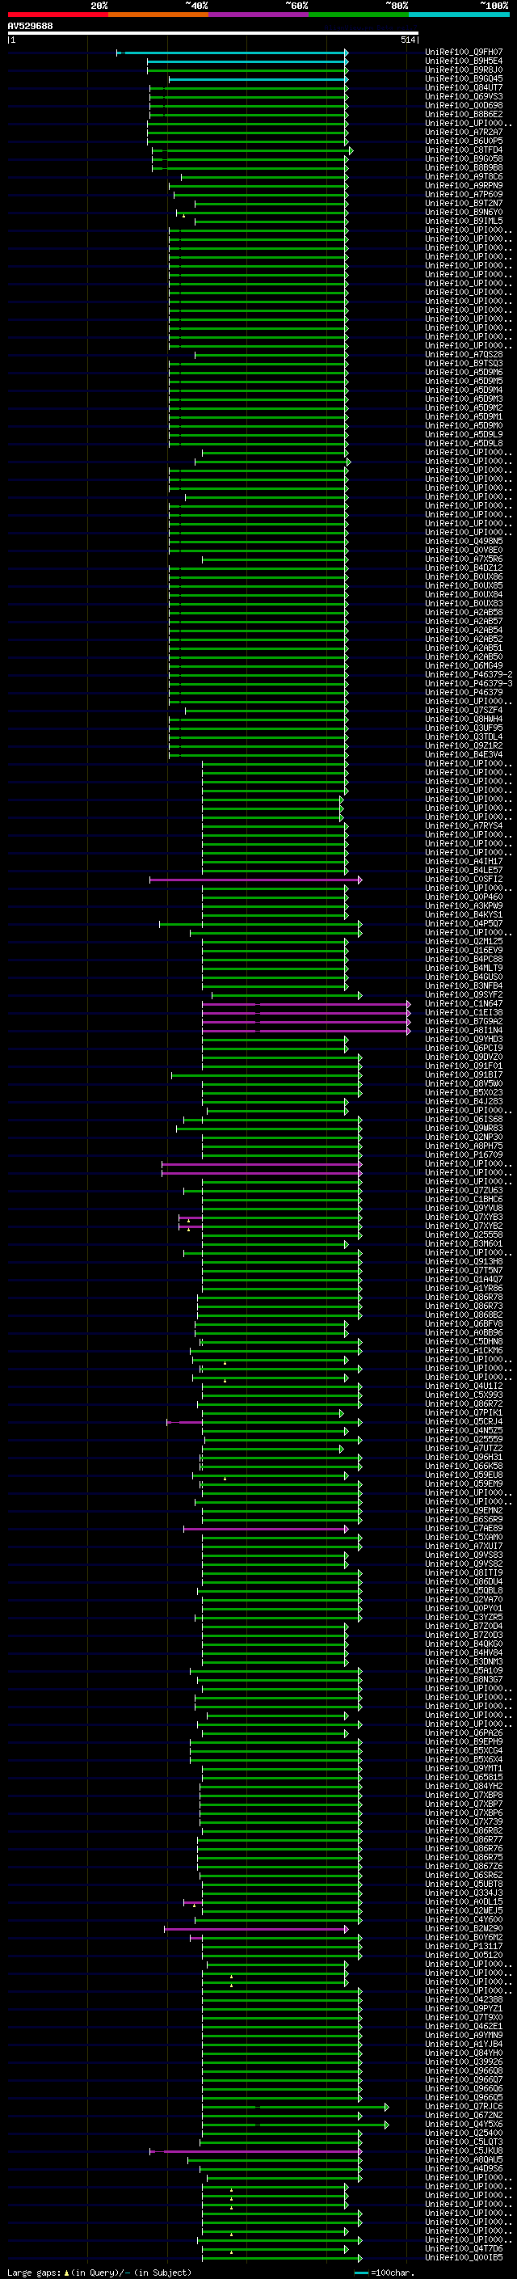Click the query end position 514
The width and height of the screenshot is (517, 2279).
[x=408, y=40]
